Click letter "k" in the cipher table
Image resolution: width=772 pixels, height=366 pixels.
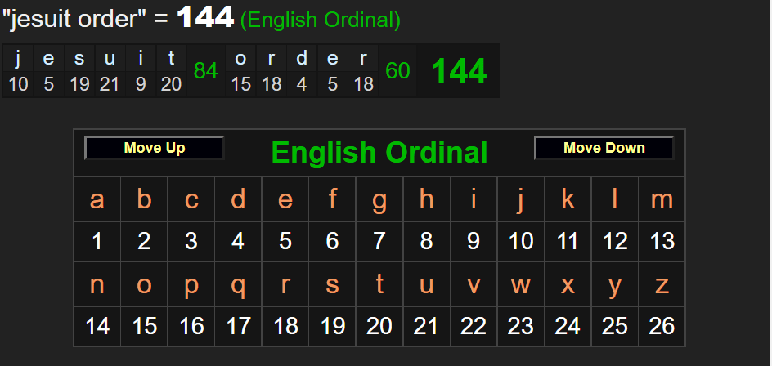[x=568, y=199]
